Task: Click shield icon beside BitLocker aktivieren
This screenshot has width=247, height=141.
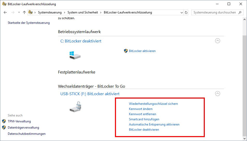Action: click(x=126, y=51)
